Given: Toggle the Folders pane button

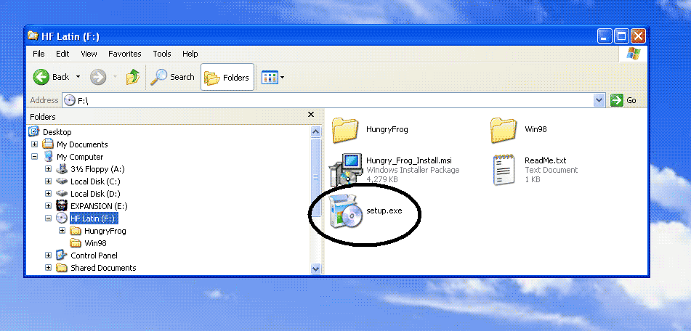Looking at the screenshot, I should point(227,77).
